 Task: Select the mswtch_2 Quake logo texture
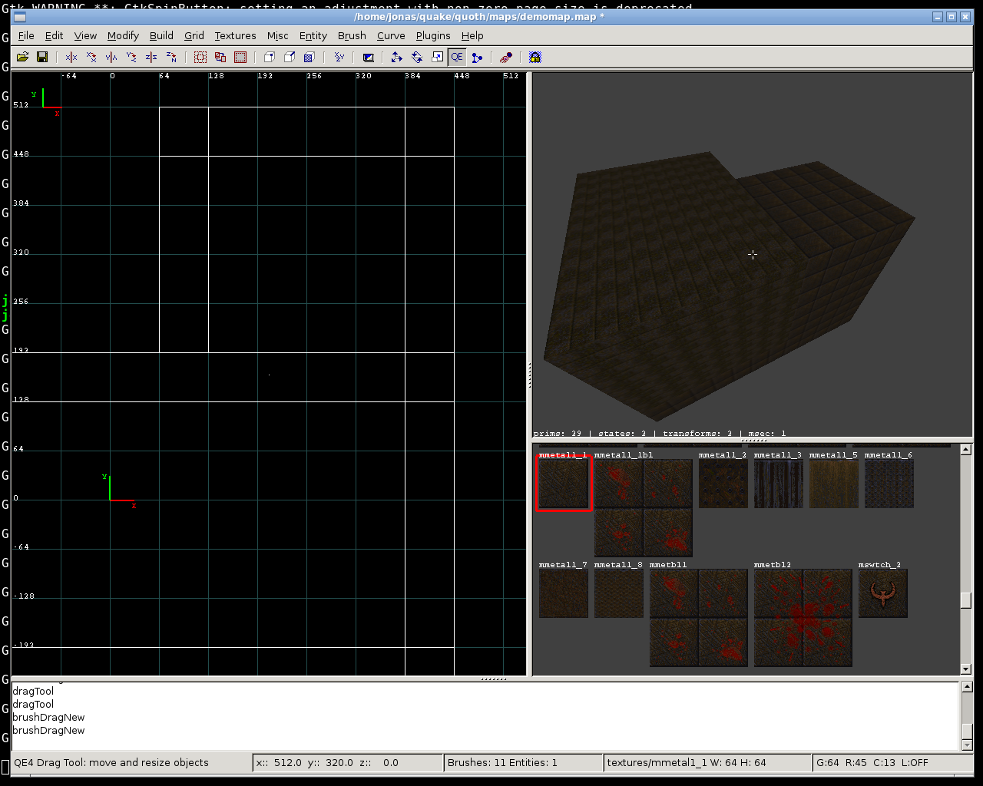pos(883,593)
